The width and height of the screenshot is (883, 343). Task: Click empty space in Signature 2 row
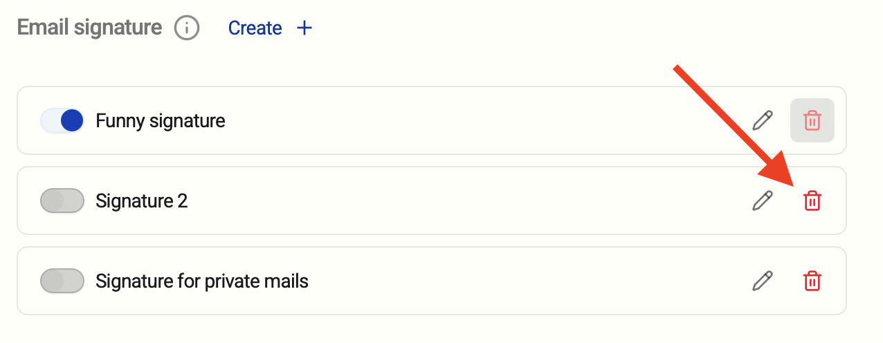point(450,201)
